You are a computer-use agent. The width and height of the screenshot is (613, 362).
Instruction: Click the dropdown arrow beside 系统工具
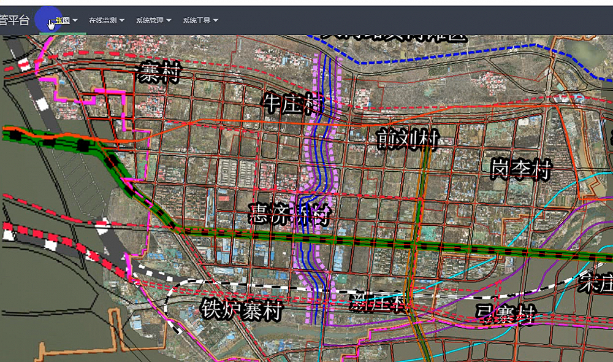tap(216, 20)
